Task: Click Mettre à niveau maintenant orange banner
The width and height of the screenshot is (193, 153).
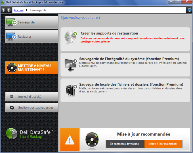Action: tap(32, 68)
